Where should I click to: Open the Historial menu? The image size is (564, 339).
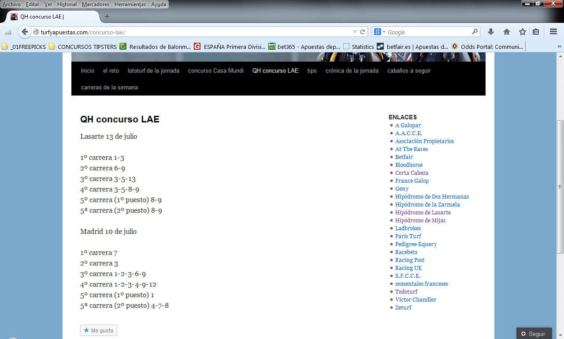pos(67,4)
